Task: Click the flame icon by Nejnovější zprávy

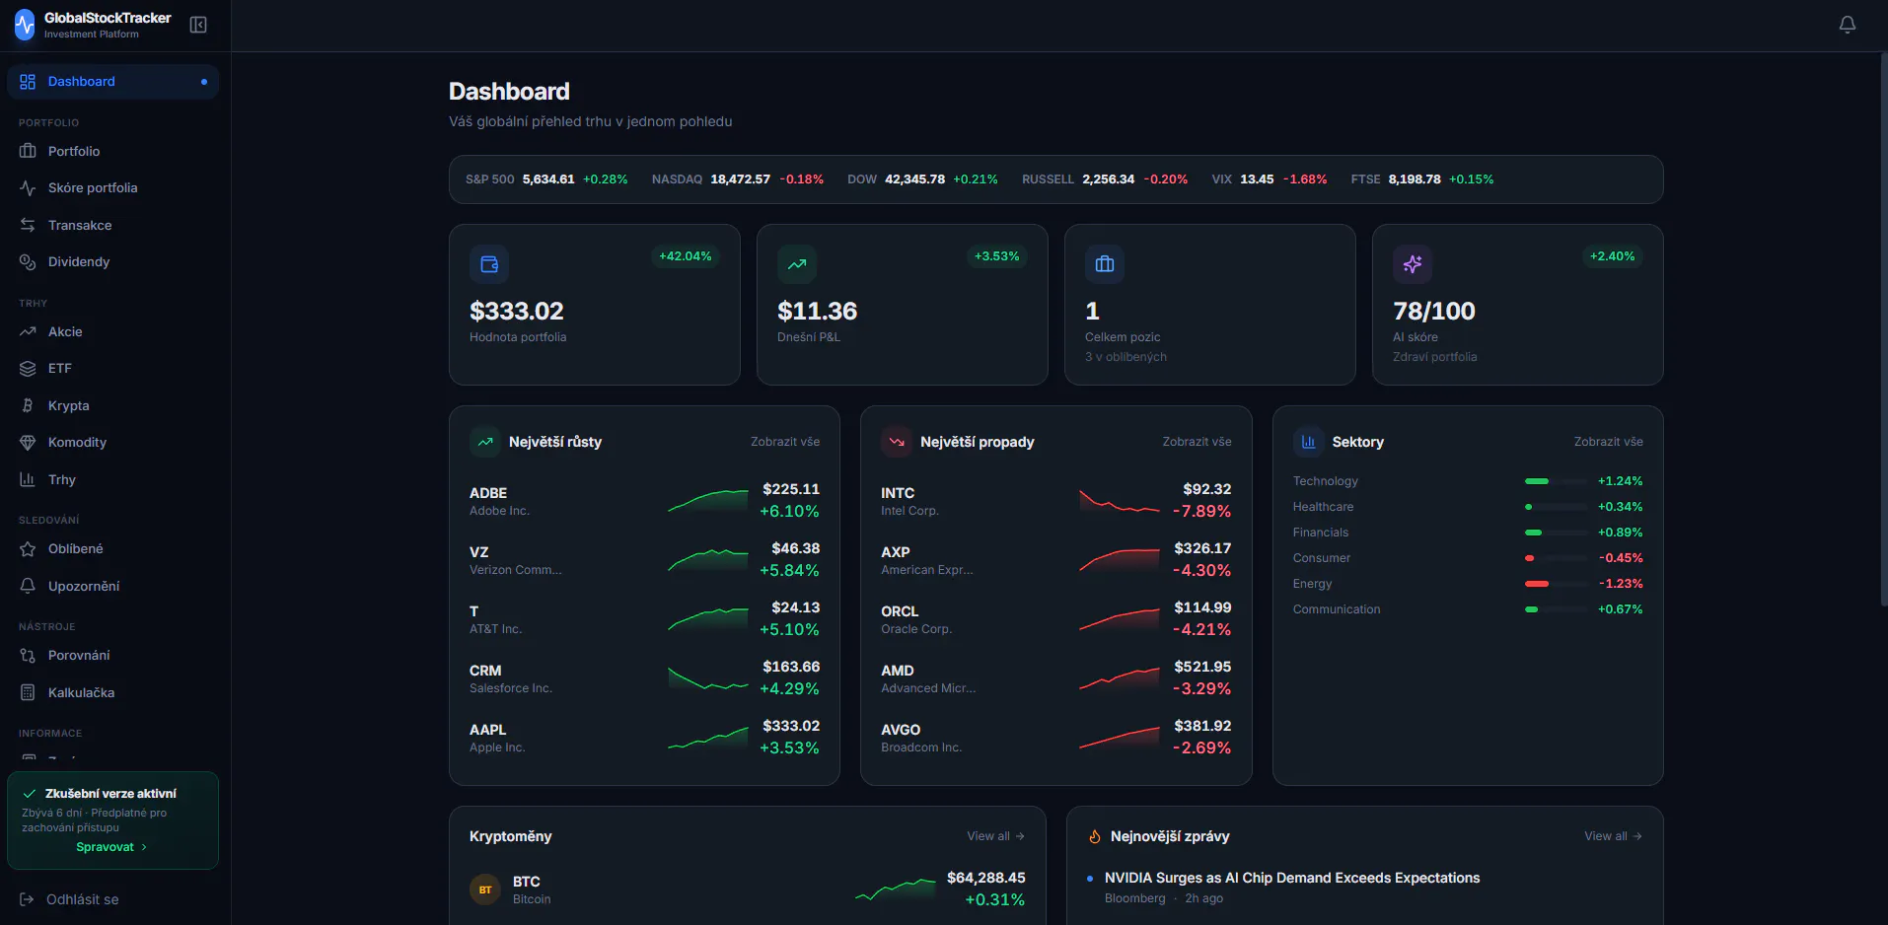Action: click(x=1094, y=836)
